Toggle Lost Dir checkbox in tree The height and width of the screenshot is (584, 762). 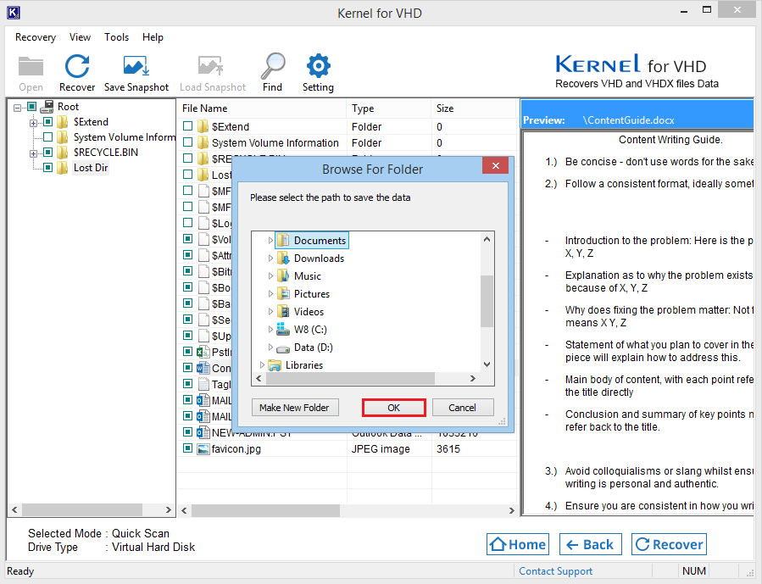47,168
